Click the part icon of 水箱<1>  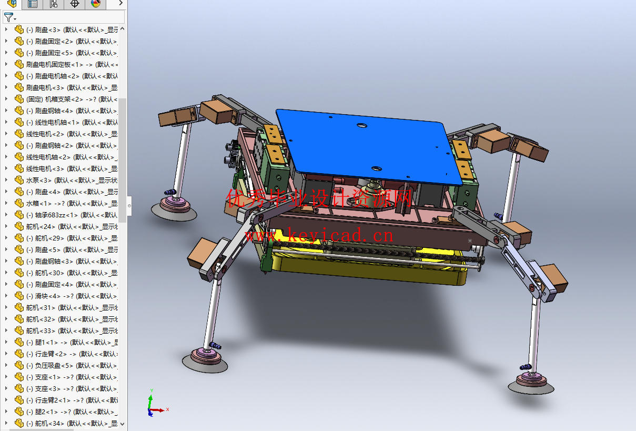[19, 203]
